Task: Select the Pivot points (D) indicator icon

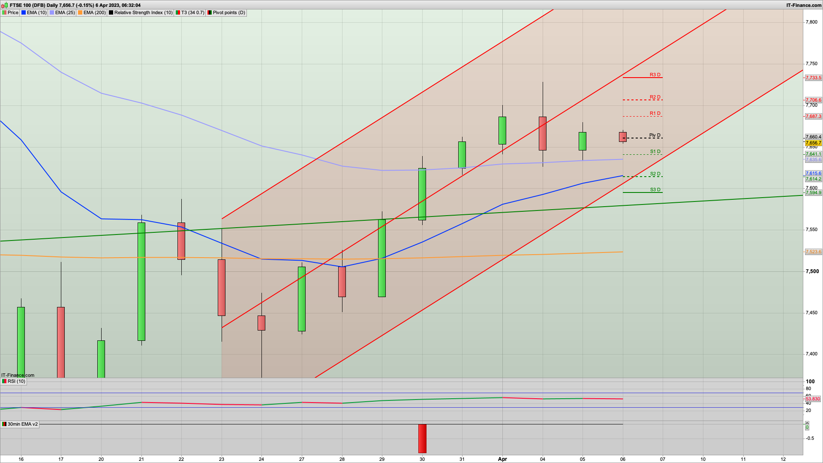Action: click(x=210, y=13)
